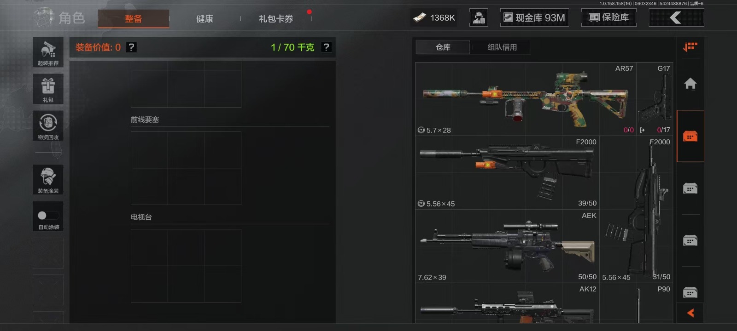This screenshot has height=331, width=737.
Task: Select the second grey storage box
Action: [x=690, y=240]
